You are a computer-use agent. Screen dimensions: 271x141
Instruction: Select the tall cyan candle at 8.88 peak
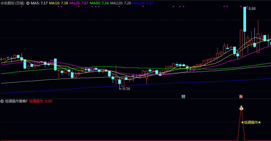245,19
